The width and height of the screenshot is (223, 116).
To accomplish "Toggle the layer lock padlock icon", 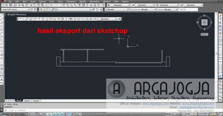I will coord(53,10).
